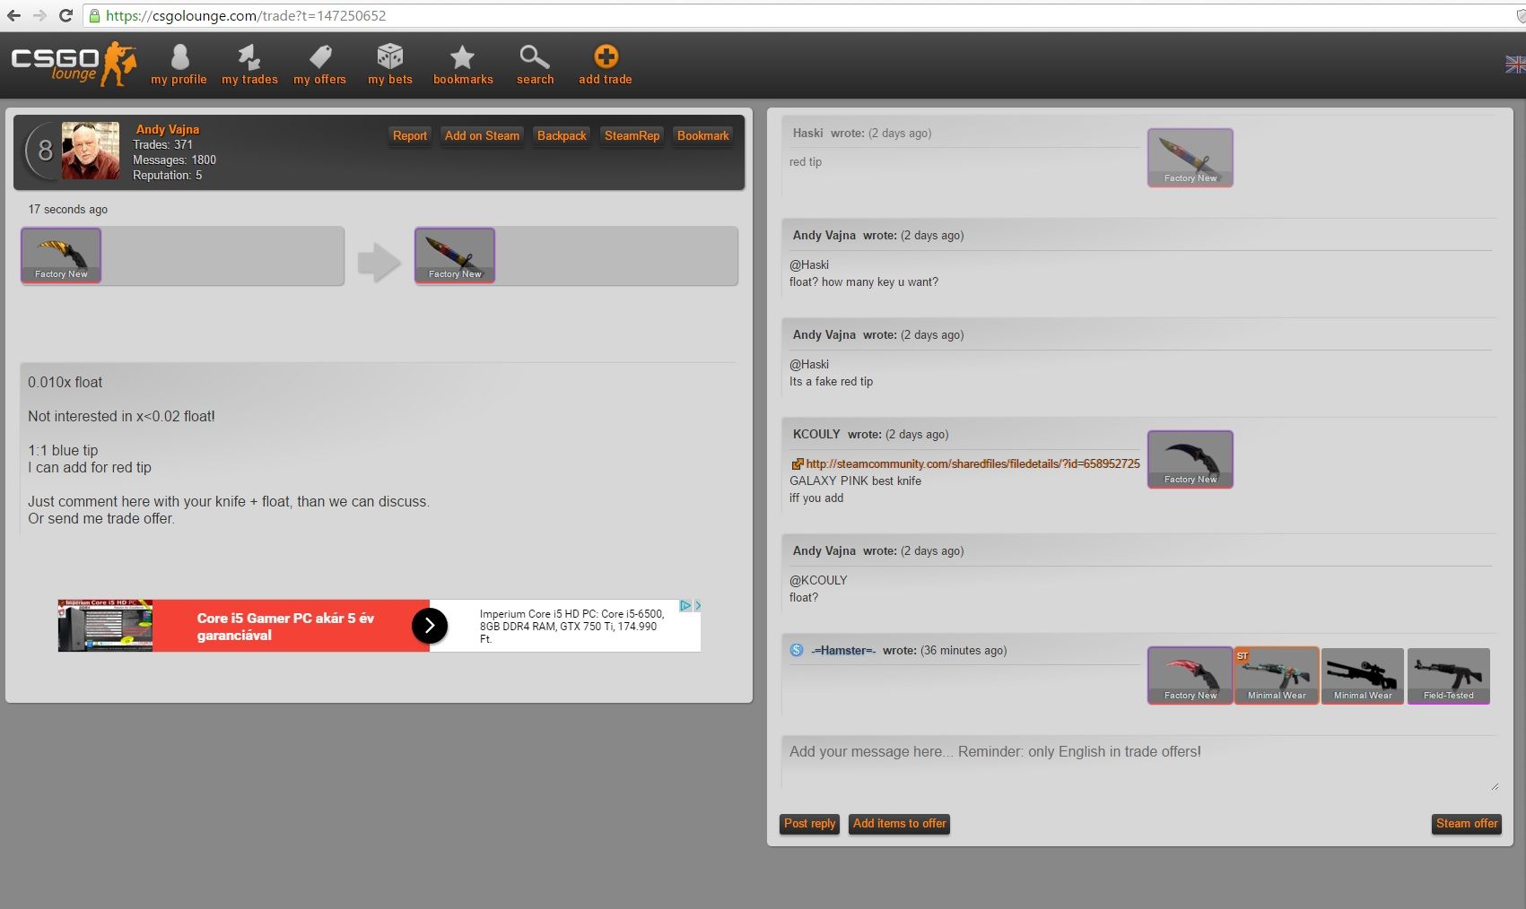
Task: Click the ad's black arrow button
Action: tap(430, 626)
